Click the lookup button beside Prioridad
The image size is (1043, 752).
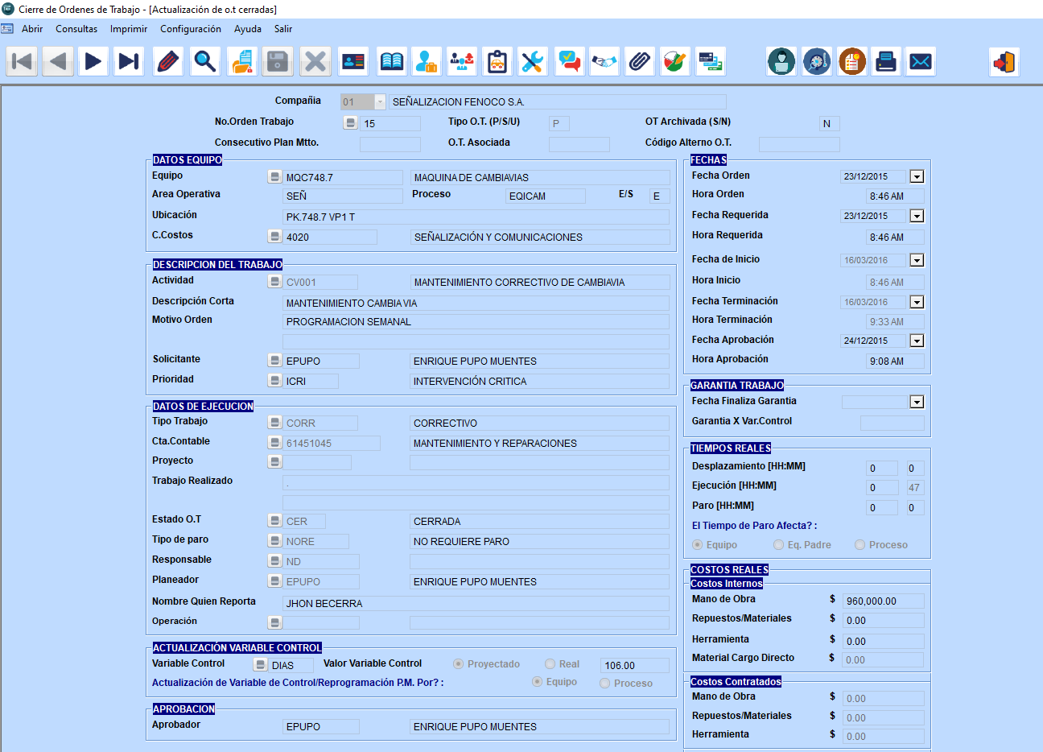(x=274, y=380)
